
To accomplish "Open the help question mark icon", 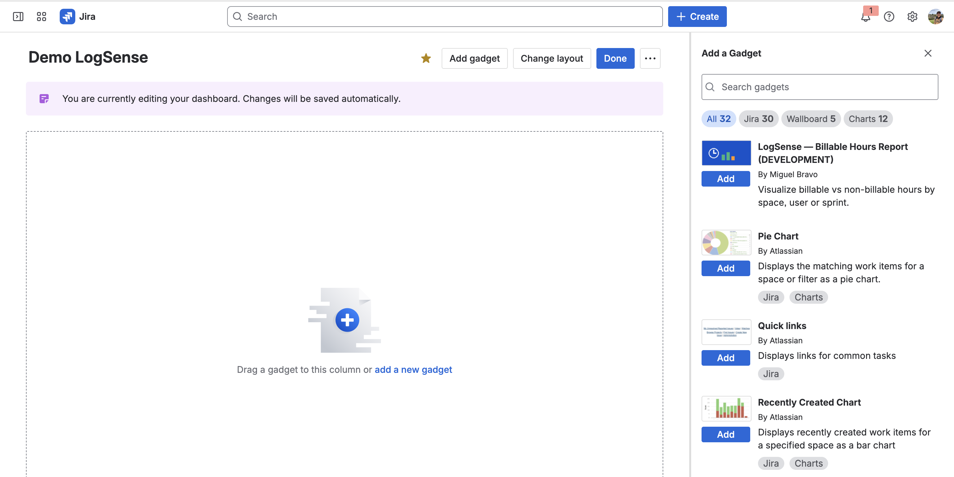I will tap(889, 17).
